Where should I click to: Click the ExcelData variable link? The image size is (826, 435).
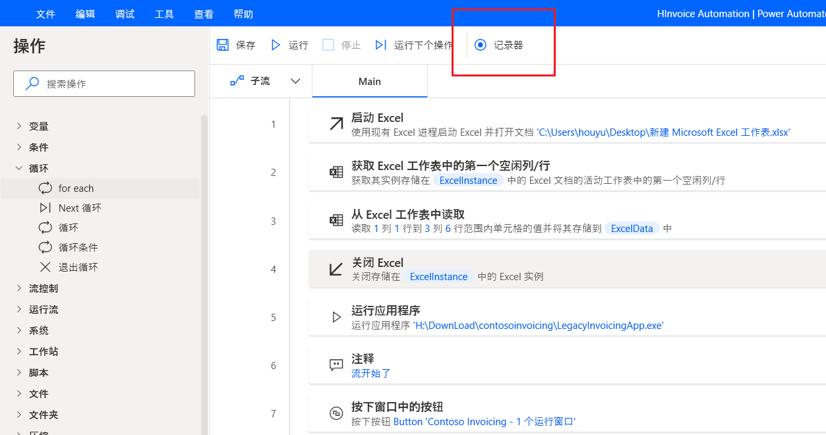tap(631, 228)
